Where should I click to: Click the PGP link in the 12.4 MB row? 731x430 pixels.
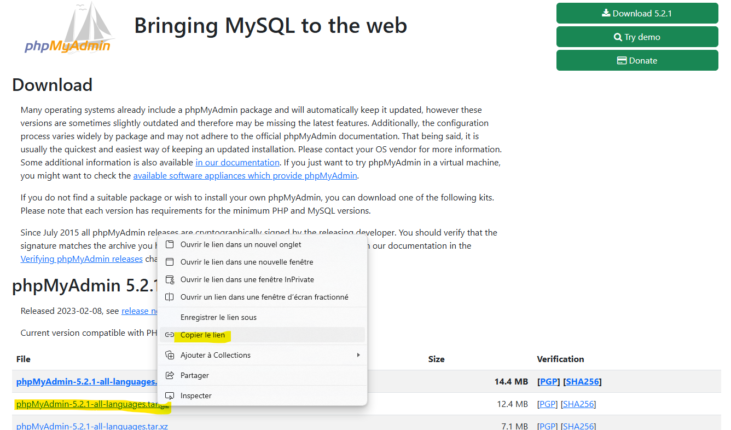click(548, 404)
